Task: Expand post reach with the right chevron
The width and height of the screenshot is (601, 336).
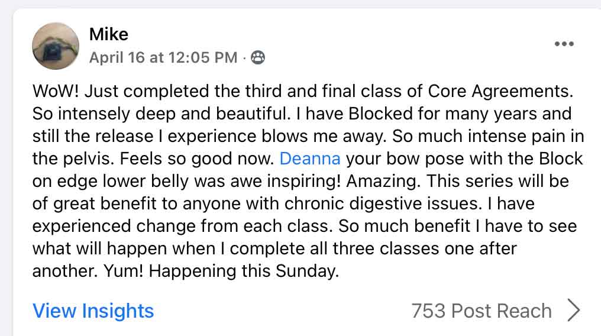Action: [573, 311]
